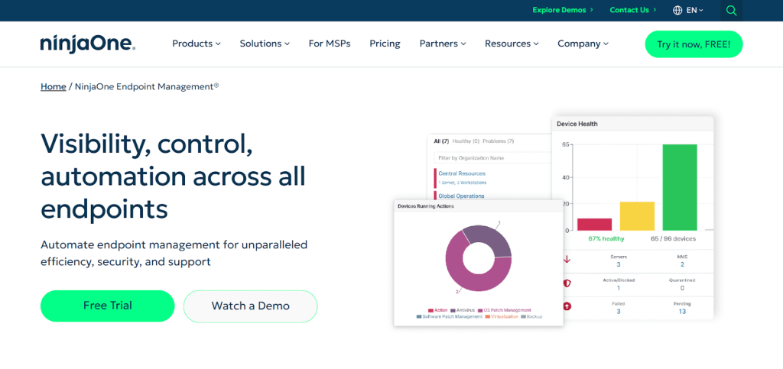Click the red shield antivirus icon
Viewport: 783px width, 369px height.
[x=567, y=283]
